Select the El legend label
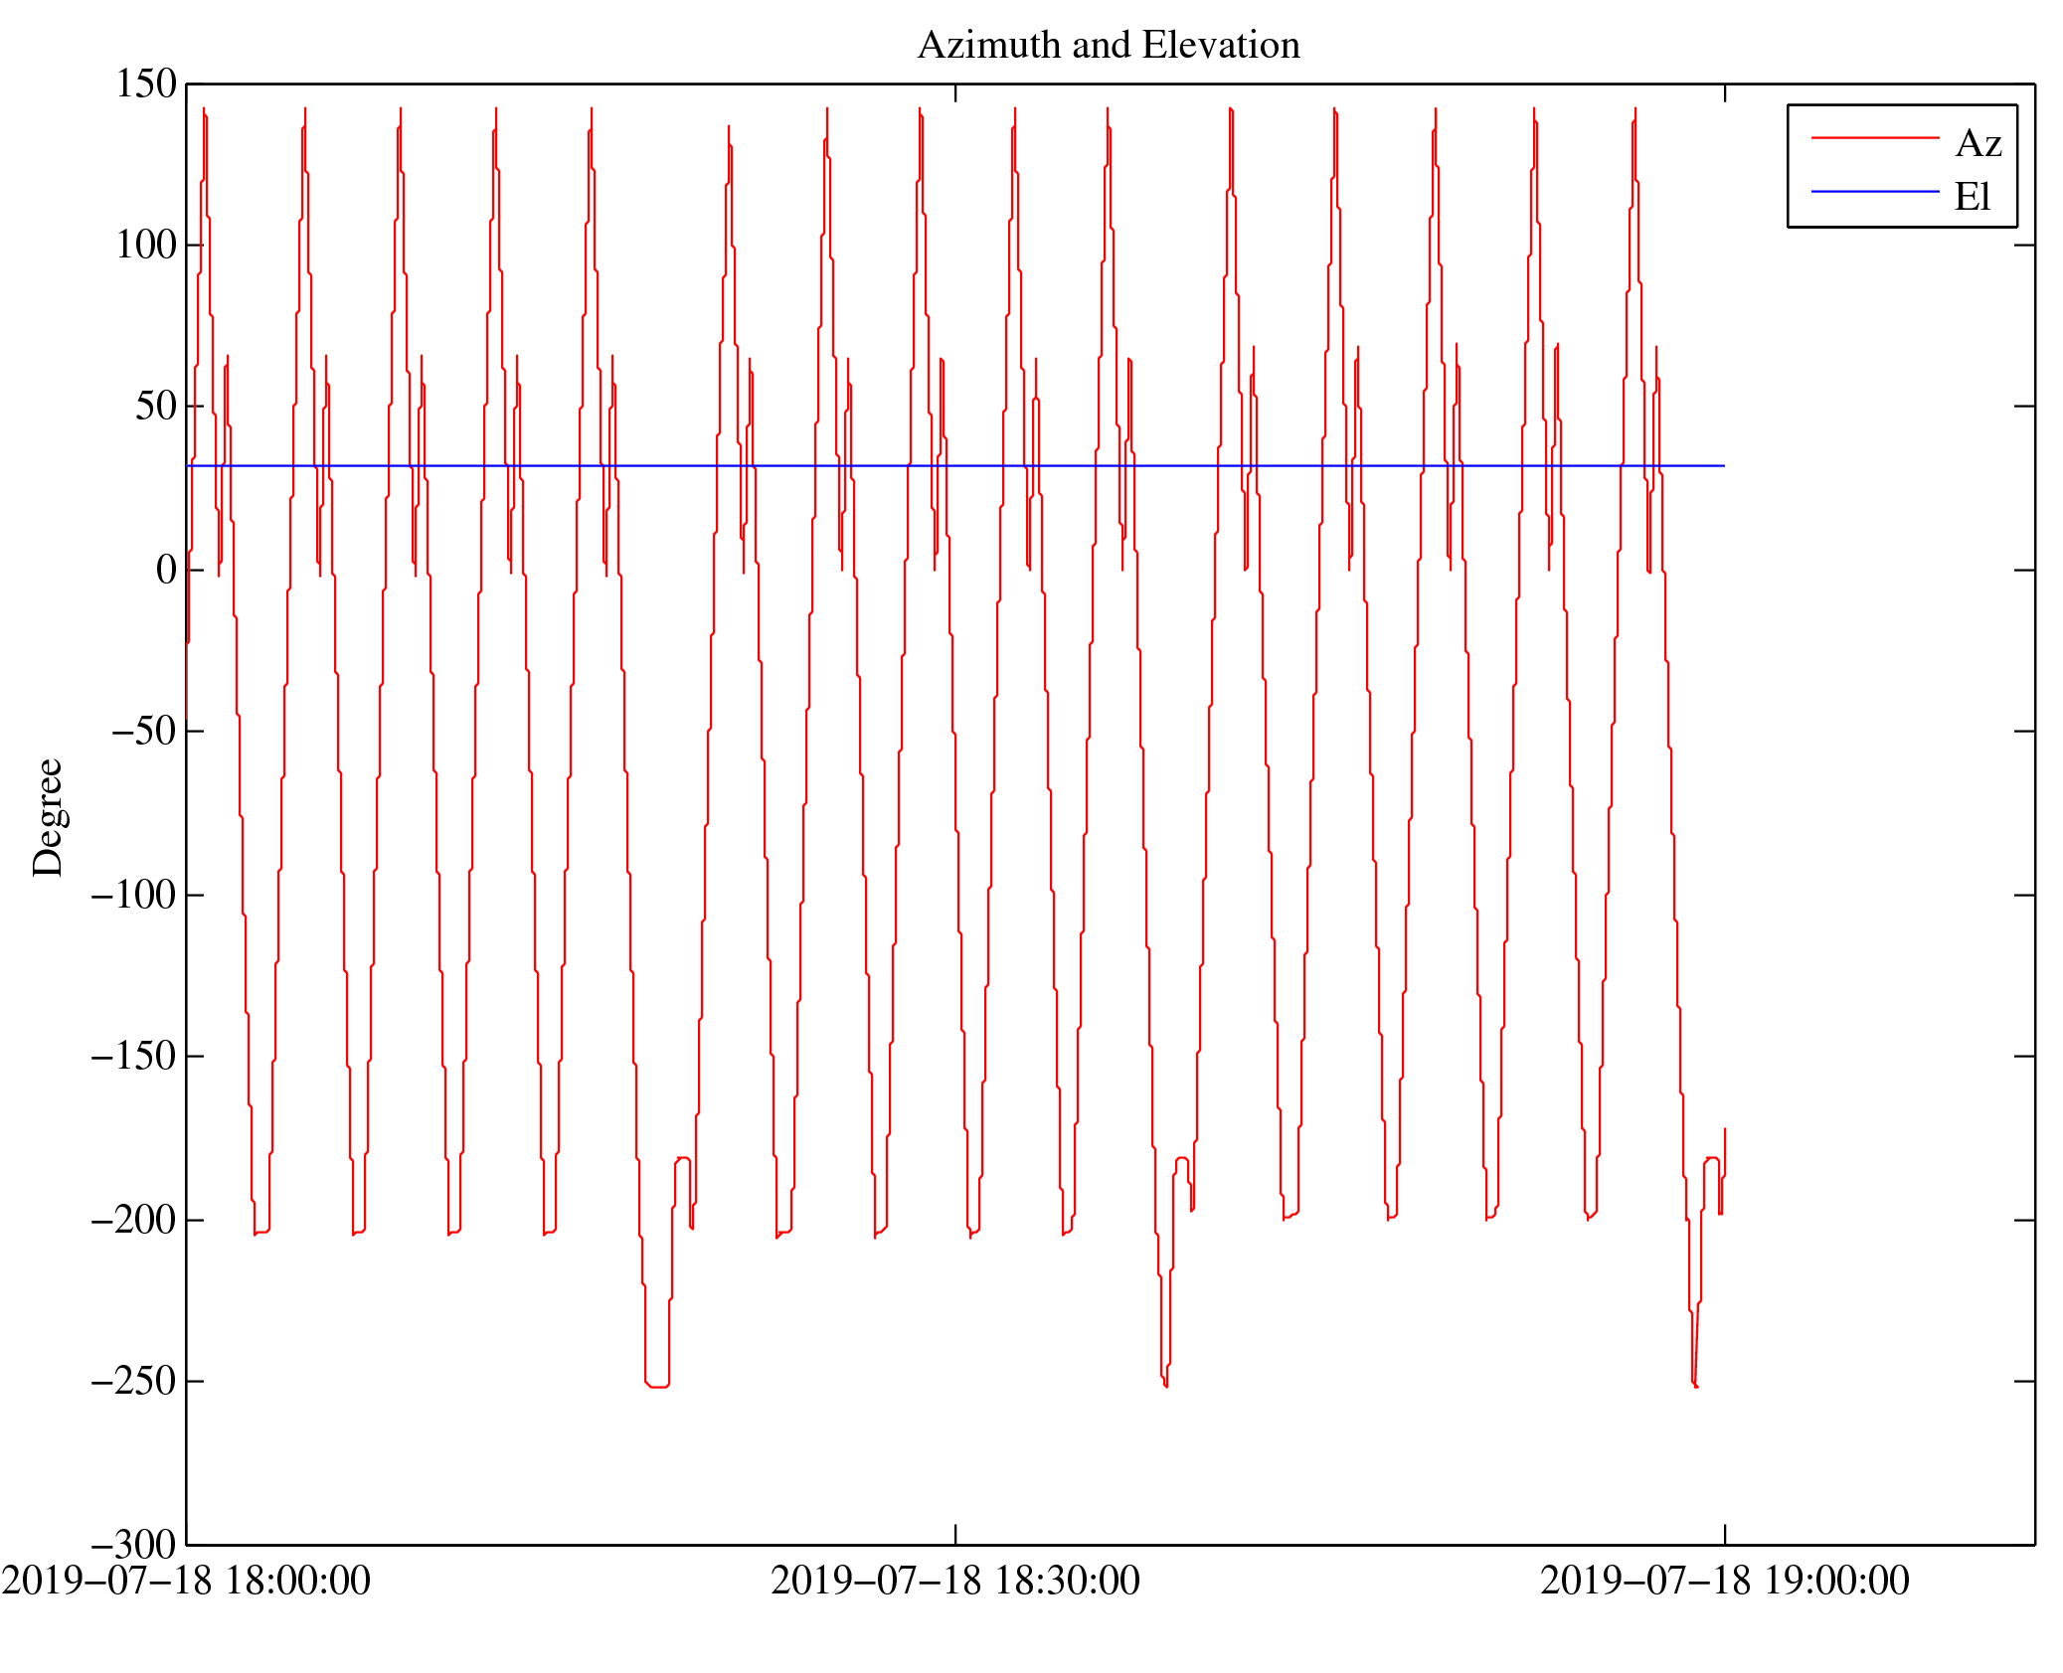 [1972, 196]
